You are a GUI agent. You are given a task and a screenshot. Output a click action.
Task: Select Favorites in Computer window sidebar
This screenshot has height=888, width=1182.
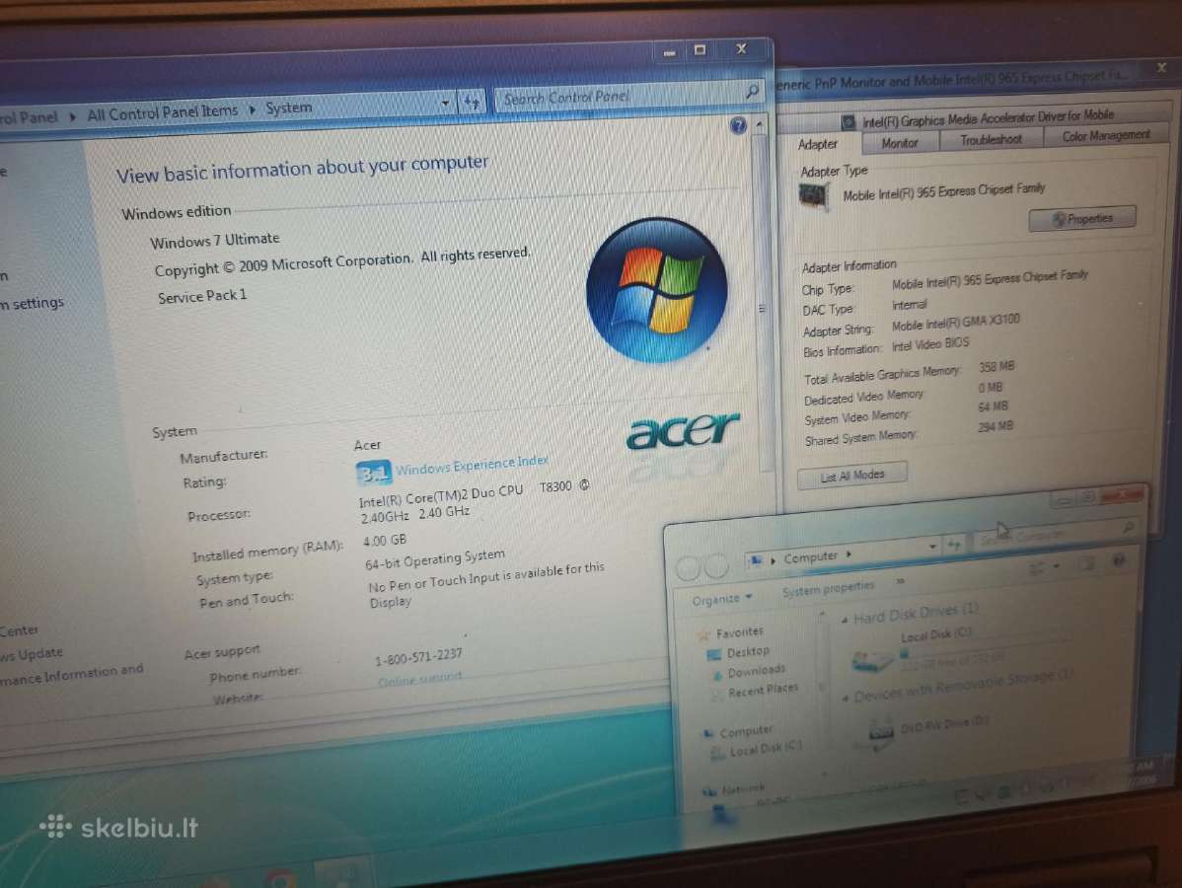[x=739, y=631]
